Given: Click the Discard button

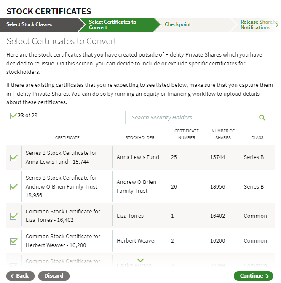Looking at the screenshot, I should pyautogui.click(x=54, y=276).
